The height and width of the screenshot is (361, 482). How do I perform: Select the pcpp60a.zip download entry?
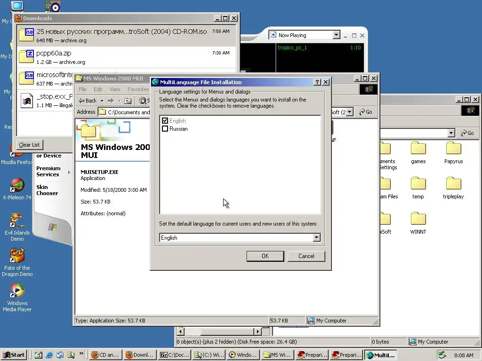pos(127,57)
